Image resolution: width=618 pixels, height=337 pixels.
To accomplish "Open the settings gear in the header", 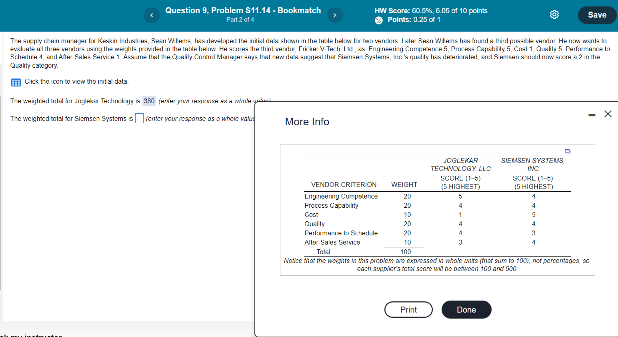I will (x=554, y=14).
